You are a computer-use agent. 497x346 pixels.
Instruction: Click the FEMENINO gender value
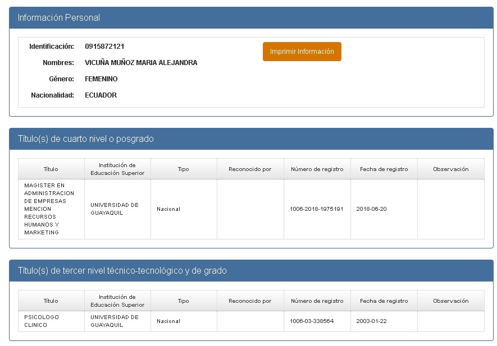tap(101, 79)
